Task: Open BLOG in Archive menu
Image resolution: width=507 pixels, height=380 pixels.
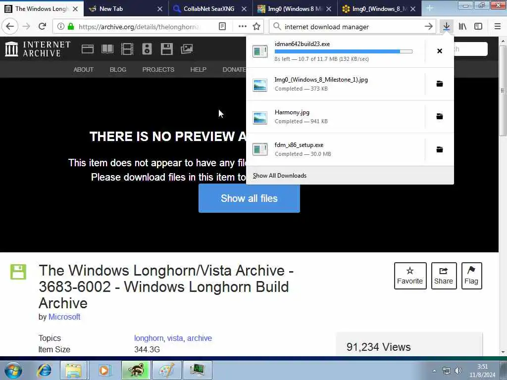Action: 118,69
